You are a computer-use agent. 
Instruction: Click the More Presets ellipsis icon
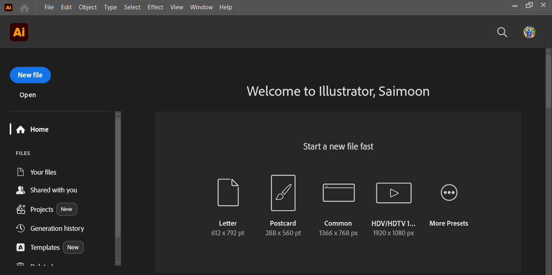click(x=449, y=192)
